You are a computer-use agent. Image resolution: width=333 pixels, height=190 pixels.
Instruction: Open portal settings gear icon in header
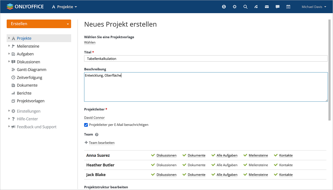(x=235, y=7)
